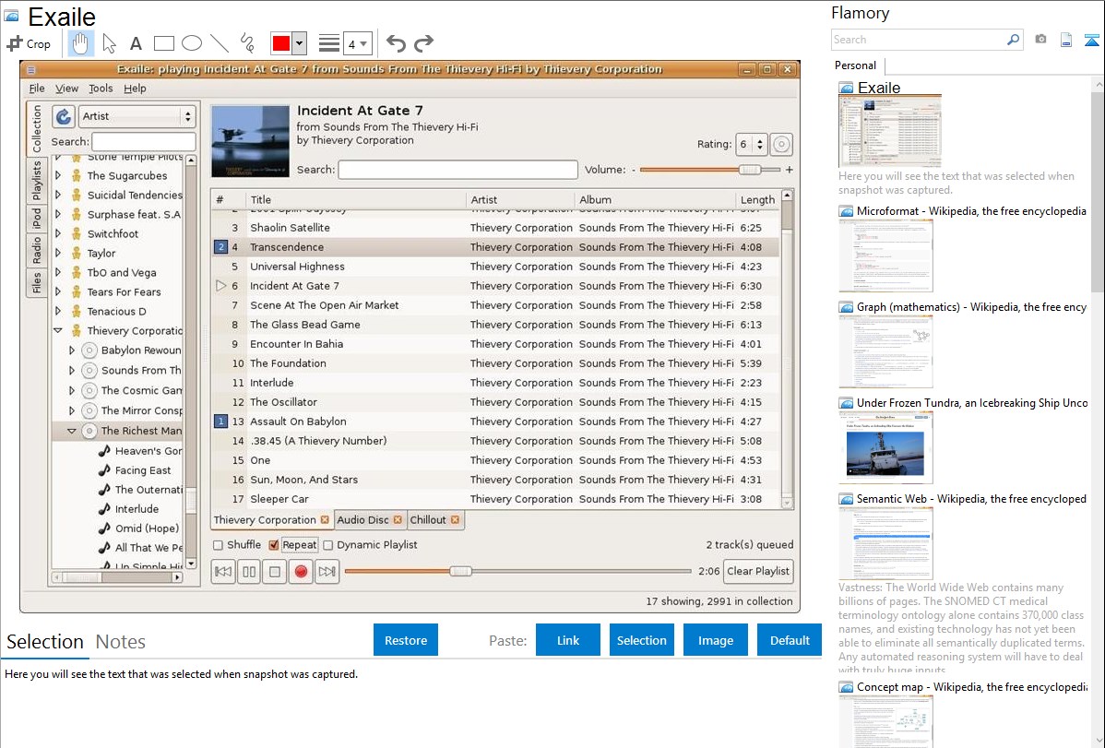Click the page icon in Flamory header
1105x748 pixels.
click(x=1066, y=40)
